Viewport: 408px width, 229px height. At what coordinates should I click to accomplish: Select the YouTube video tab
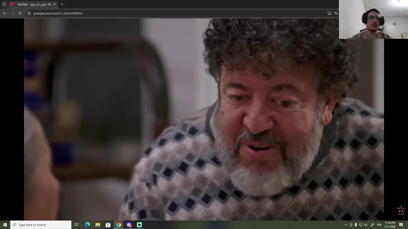tap(33, 4)
